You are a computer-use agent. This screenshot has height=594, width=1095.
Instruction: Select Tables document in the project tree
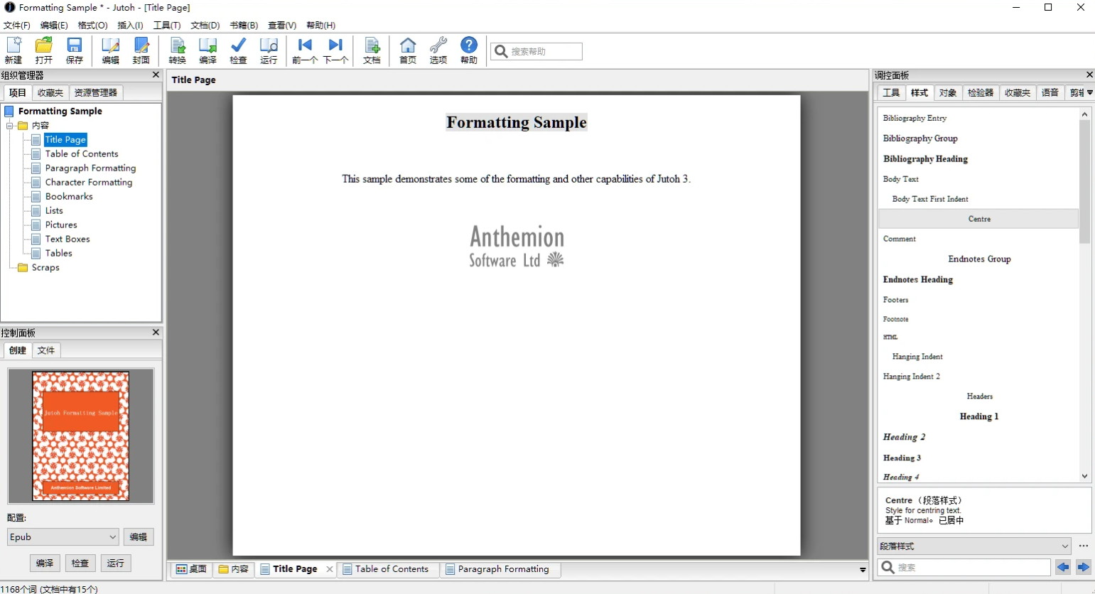pos(59,254)
